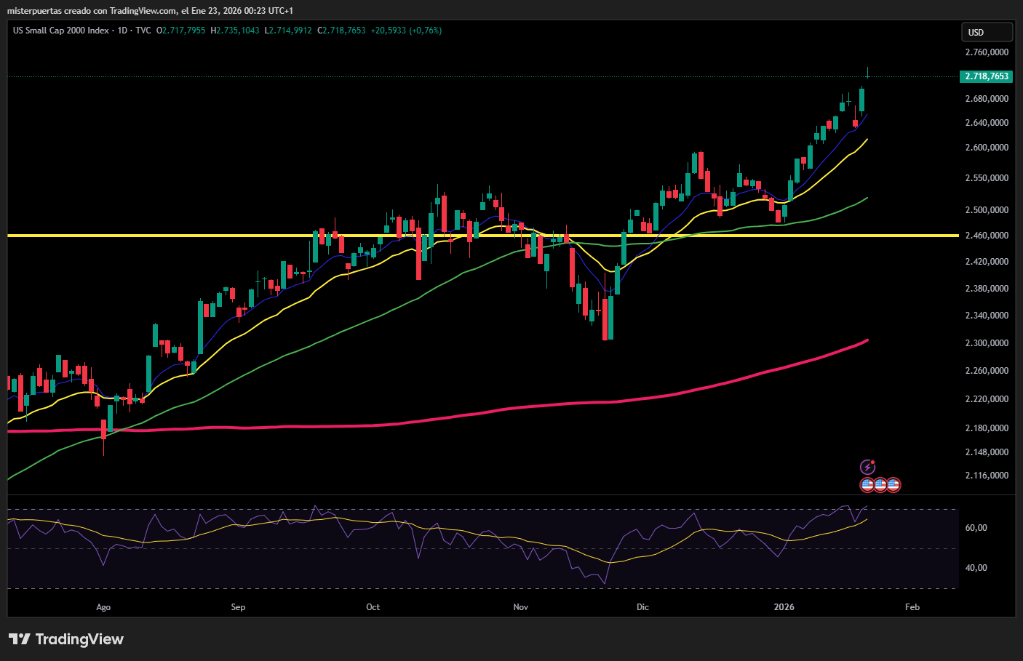Click the rightmost US flag economic event icon
The width and height of the screenshot is (1023, 661).
click(893, 484)
